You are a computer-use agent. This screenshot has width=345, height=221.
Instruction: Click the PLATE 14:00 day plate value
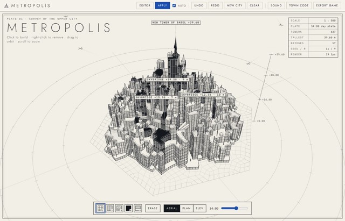pos(323,26)
